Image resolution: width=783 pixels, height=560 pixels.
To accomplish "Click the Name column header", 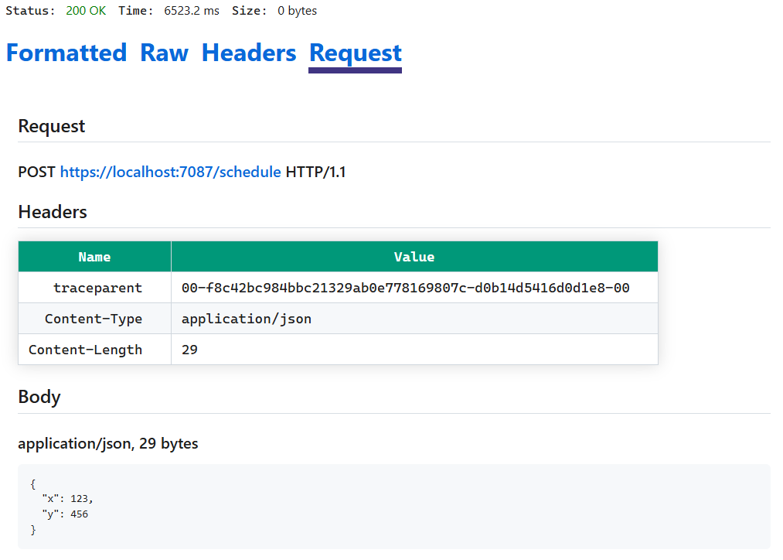I will (x=94, y=256).
